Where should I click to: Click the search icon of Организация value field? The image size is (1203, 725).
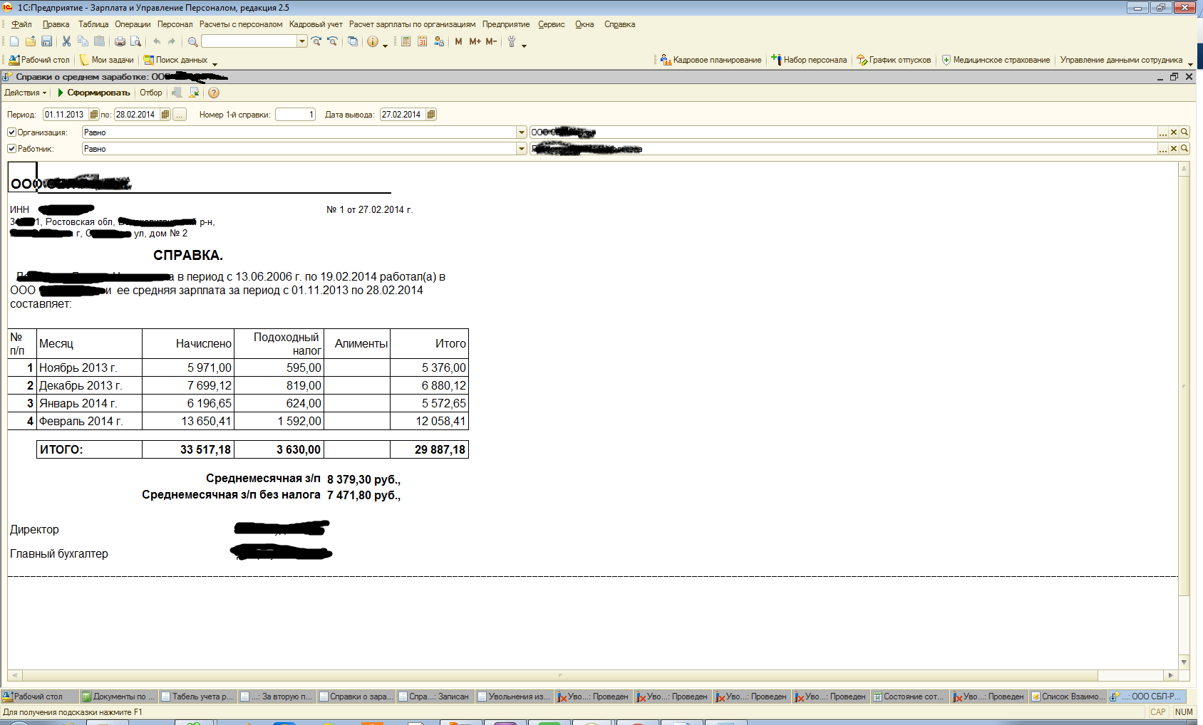tap(1184, 132)
